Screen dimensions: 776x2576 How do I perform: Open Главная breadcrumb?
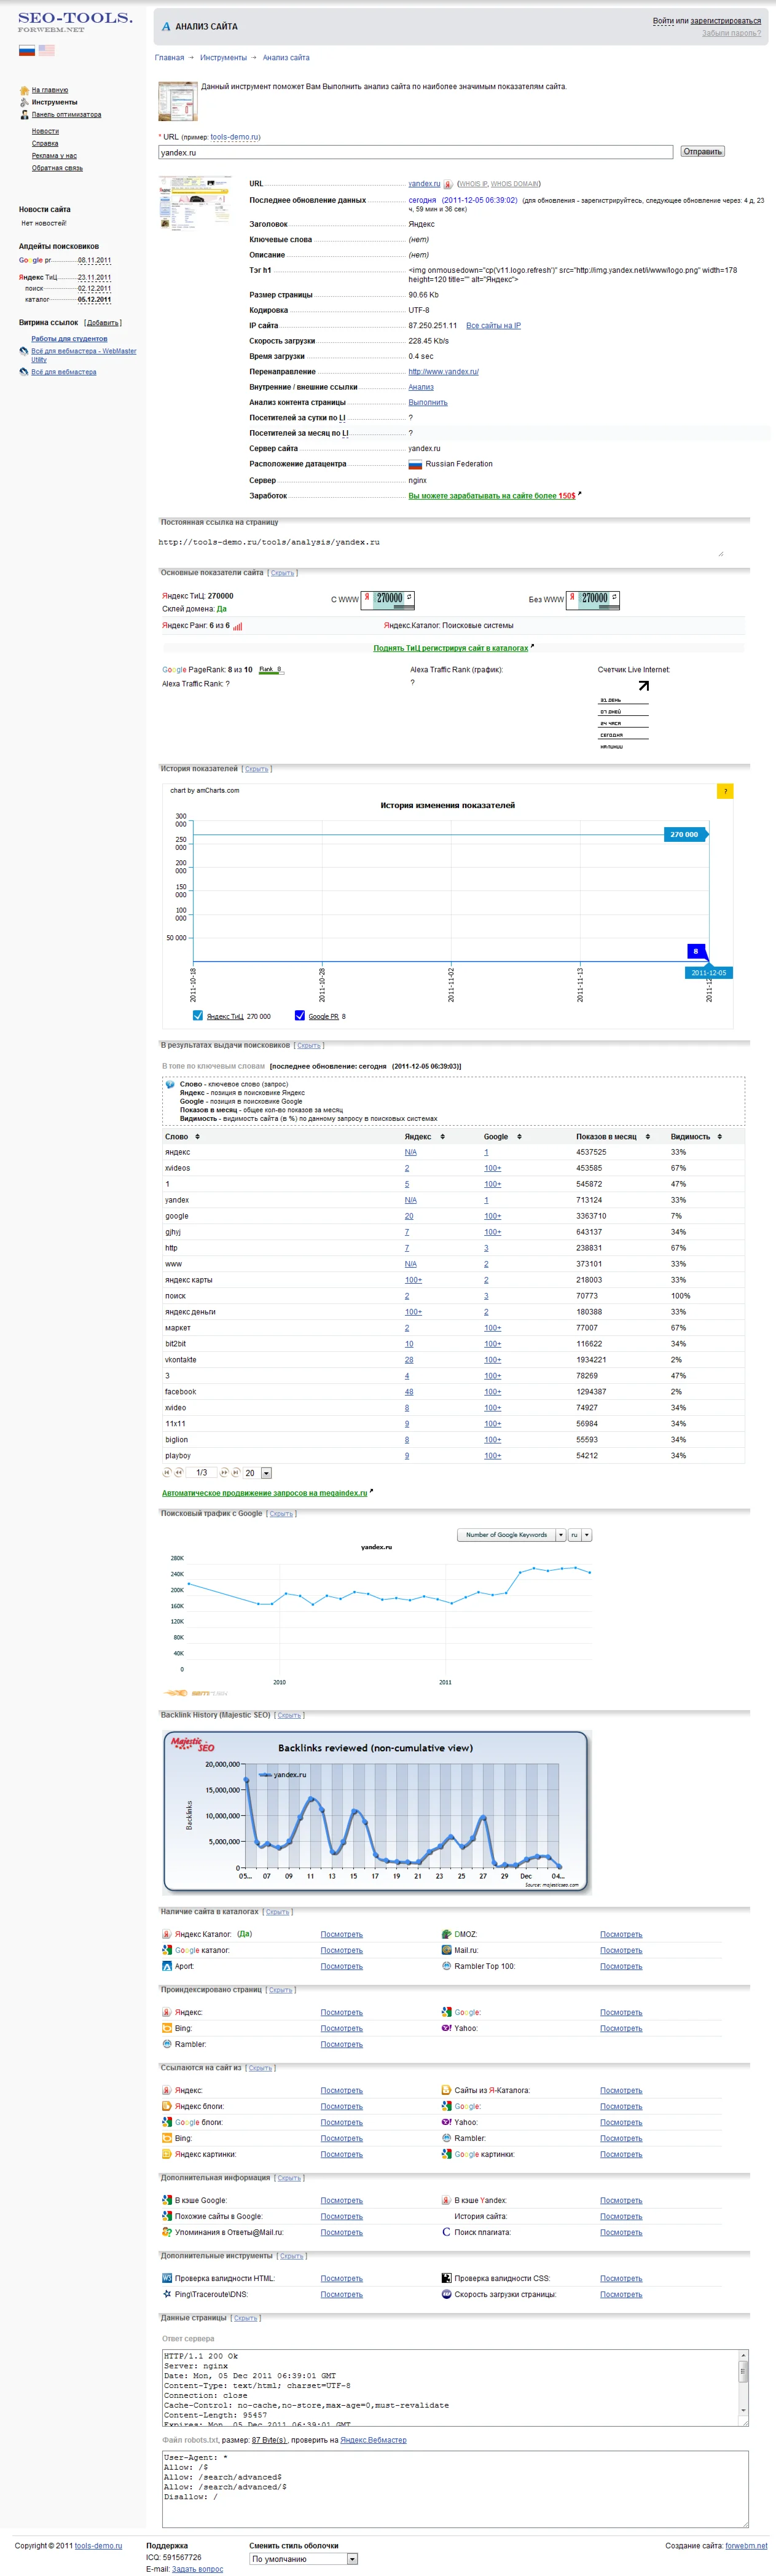169,58
